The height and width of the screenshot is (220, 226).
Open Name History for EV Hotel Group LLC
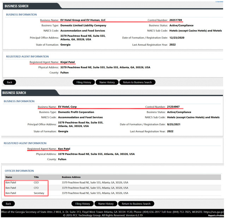(x=107, y=82)
